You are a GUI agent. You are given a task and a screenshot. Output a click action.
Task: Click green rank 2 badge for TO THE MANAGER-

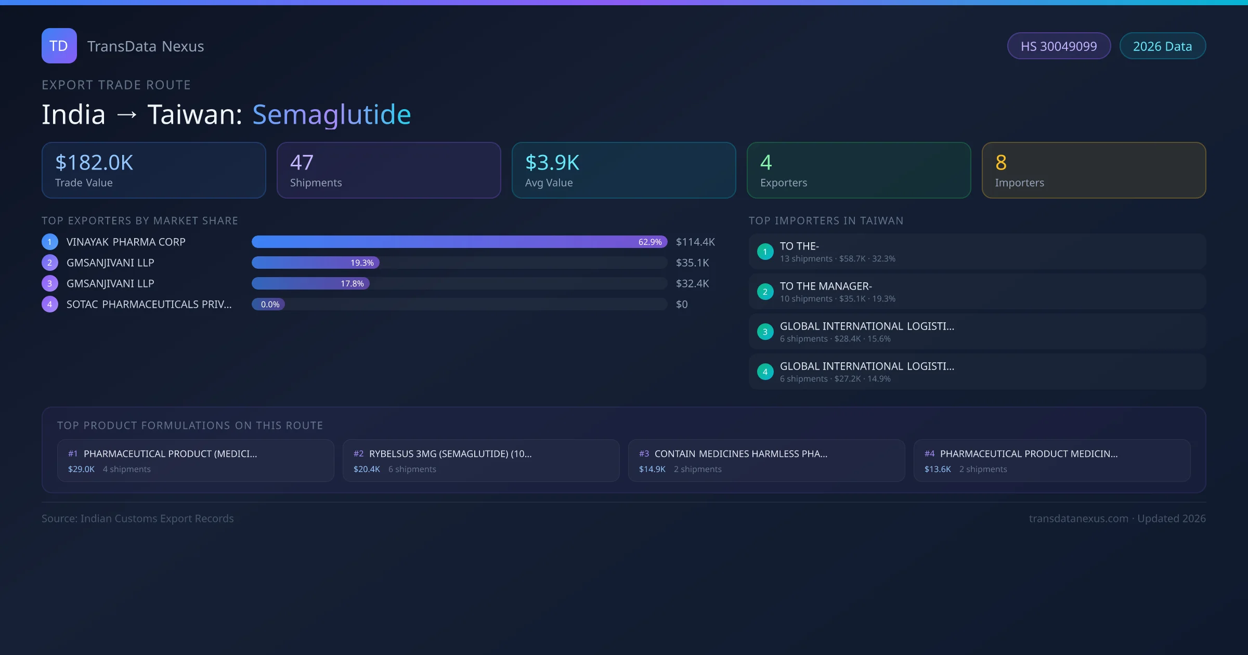click(765, 292)
